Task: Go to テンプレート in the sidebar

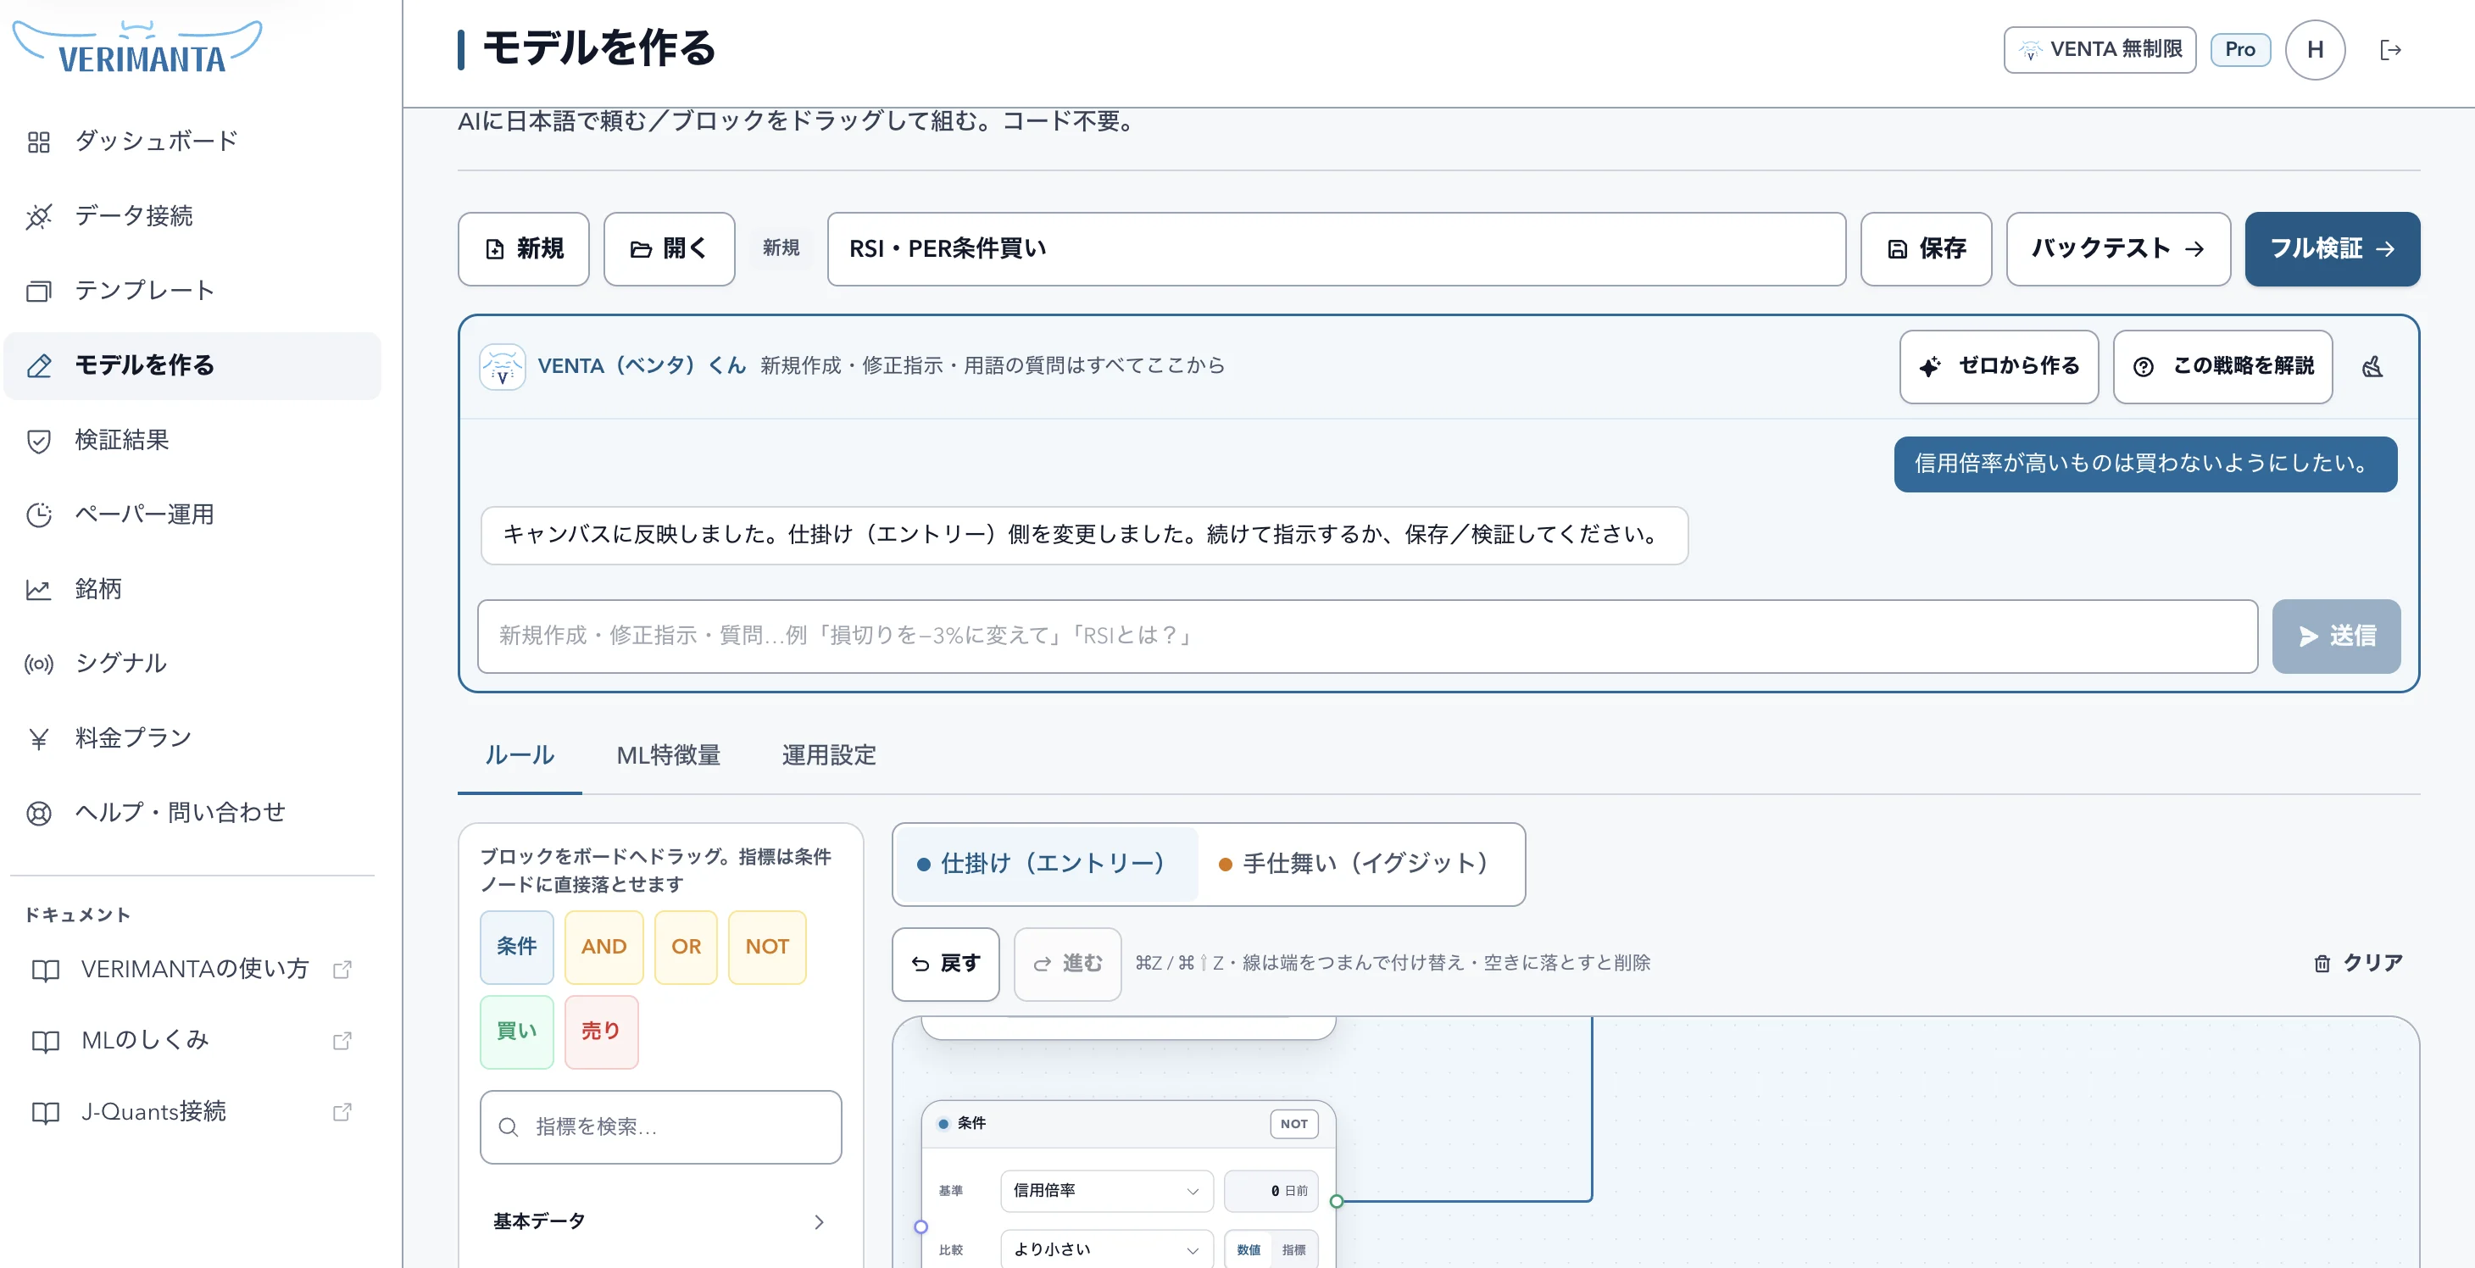Action: pyautogui.click(x=192, y=290)
